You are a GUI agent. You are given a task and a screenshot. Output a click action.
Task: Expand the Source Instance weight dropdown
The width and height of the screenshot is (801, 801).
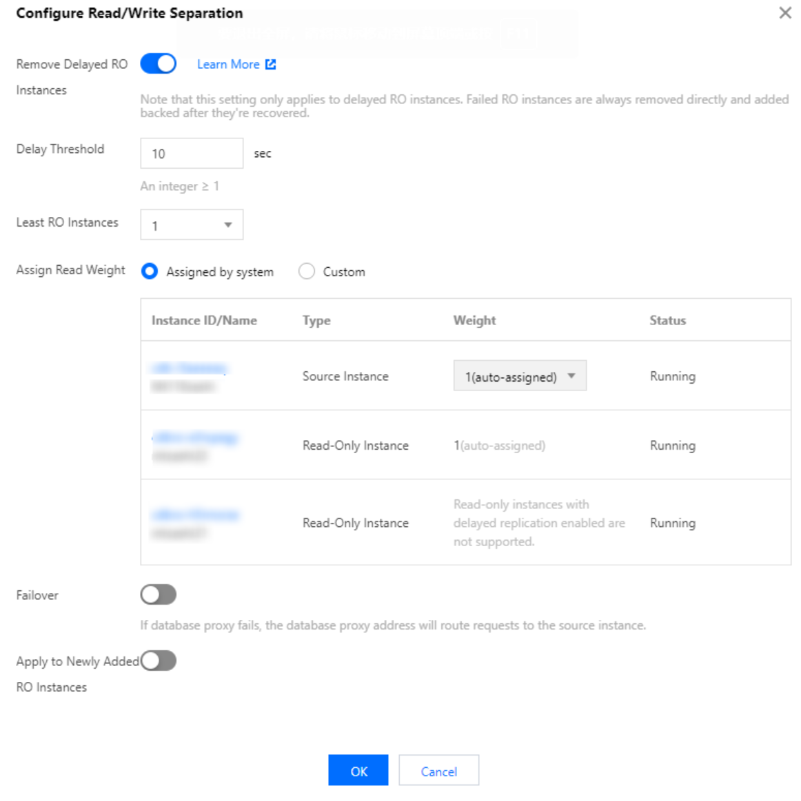(519, 376)
